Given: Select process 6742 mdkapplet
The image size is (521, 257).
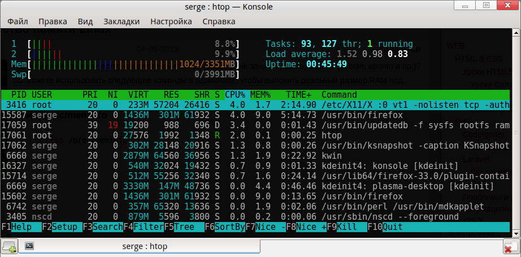Looking at the screenshot, I should [x=255, y=207].
